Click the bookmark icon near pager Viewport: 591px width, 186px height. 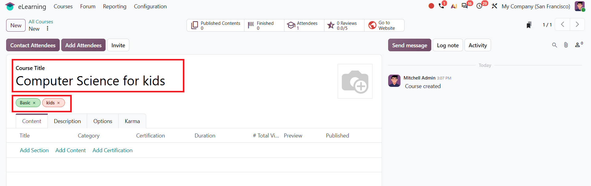pyautogui.click(x=529, y=25)
